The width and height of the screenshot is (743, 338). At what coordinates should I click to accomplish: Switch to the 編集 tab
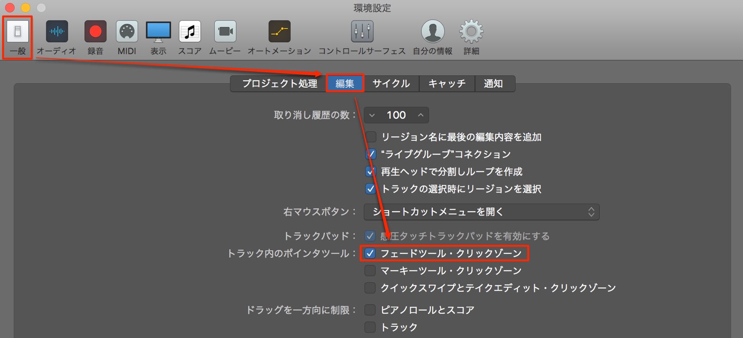tap(345, 84)
